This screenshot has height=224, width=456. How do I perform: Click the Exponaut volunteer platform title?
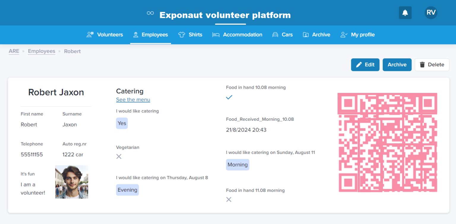[x=225, y=15]
